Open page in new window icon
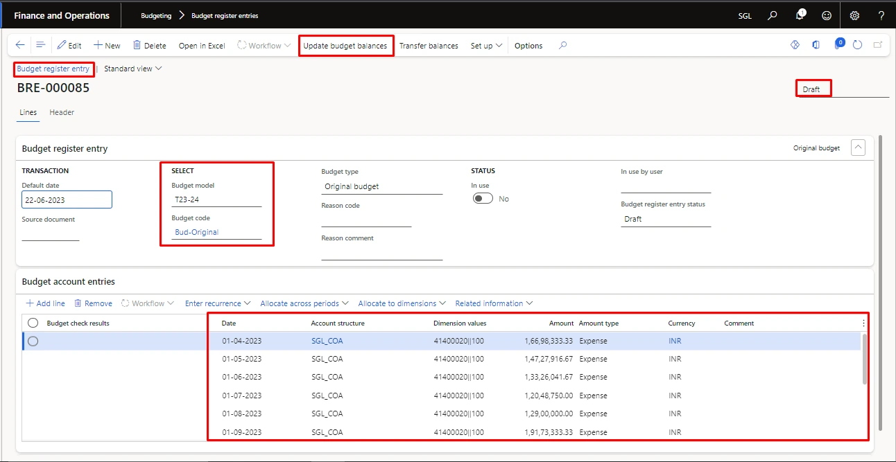Image resolution: width=896 pixels, height=462 pixels. 878,45
